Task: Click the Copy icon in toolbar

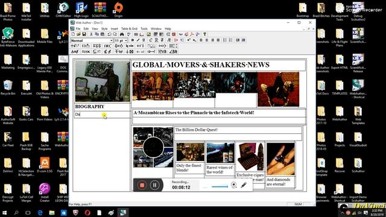Action: click(96, 34)
